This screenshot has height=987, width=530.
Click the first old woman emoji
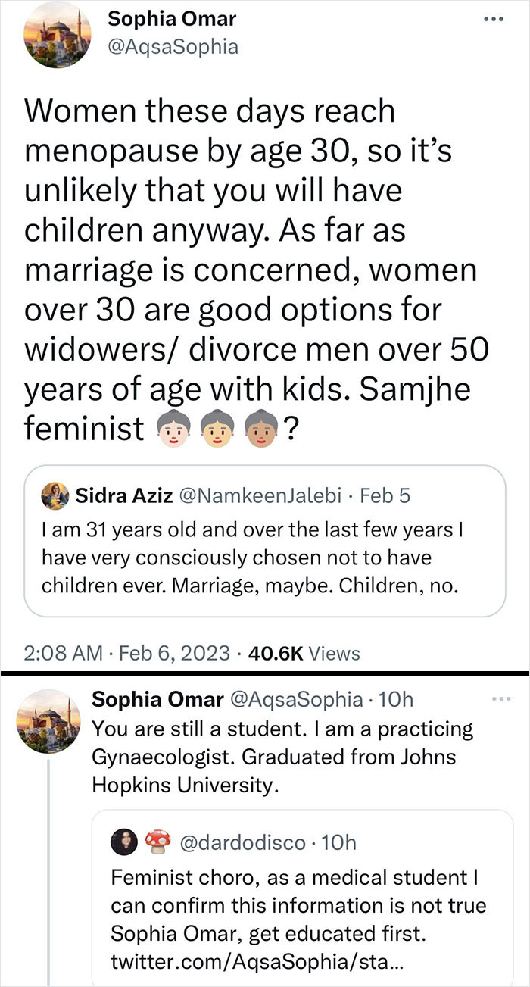[175, 429]
